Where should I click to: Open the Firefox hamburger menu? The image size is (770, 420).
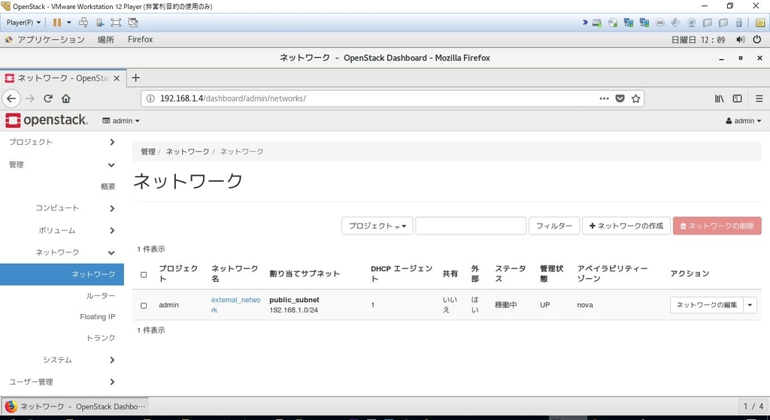[x=759, y=98]
